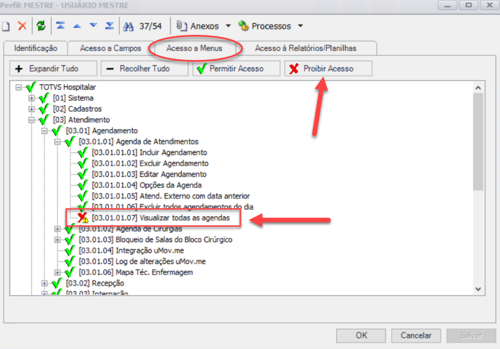500x349 pixels.
Task: Select [03.01.01.04] Opções da Agenda row
Action: pos(147,185)
